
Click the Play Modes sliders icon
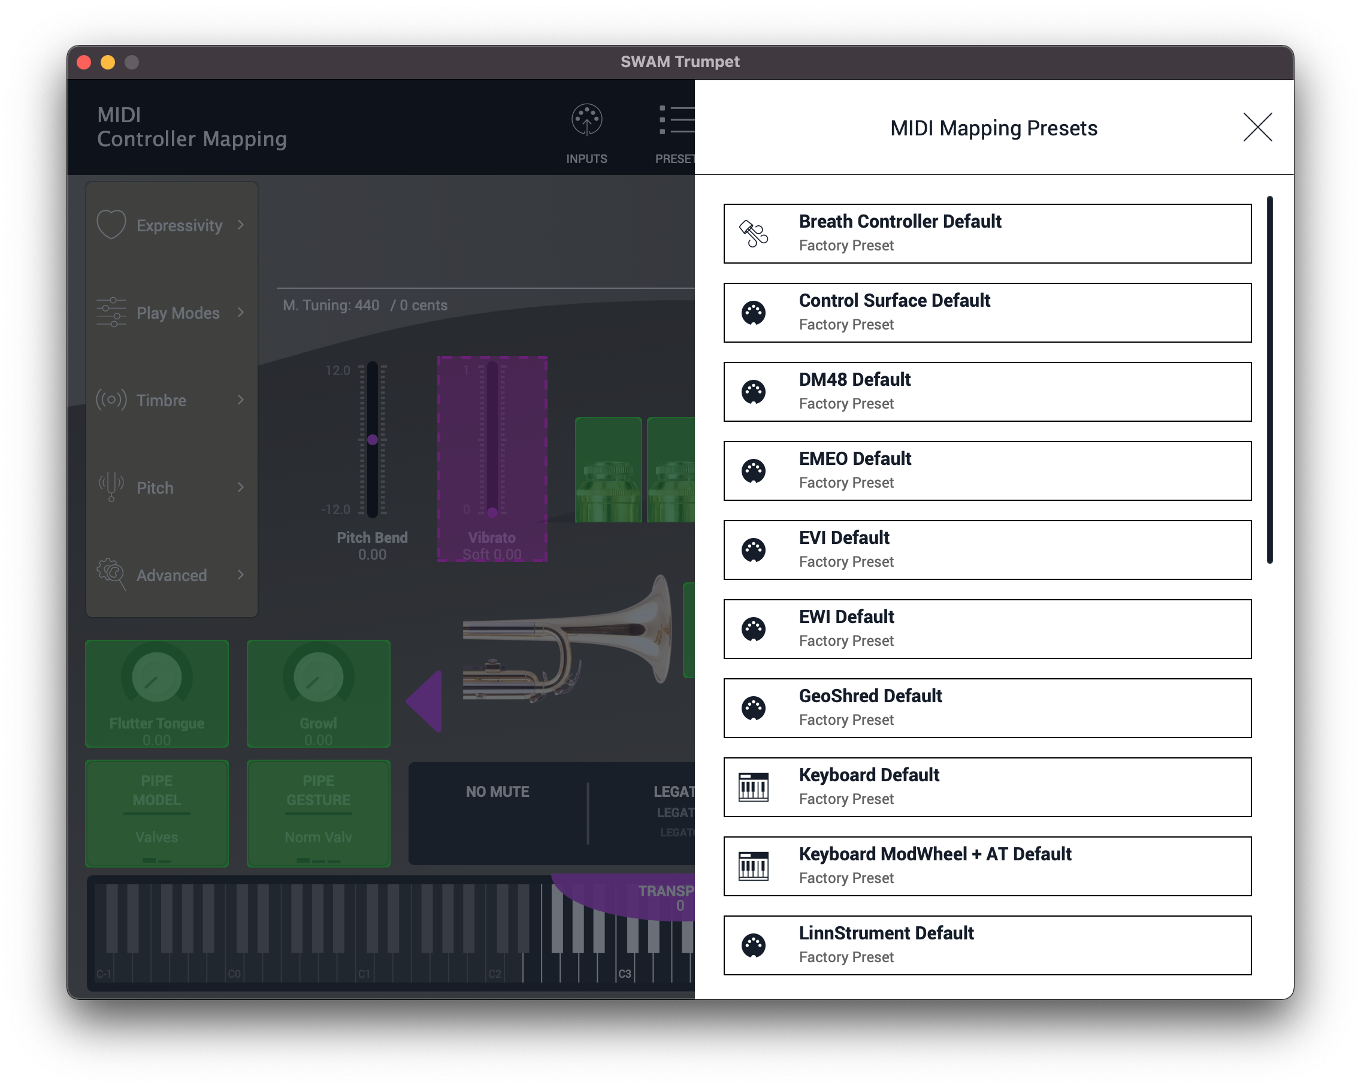(111, 312)
